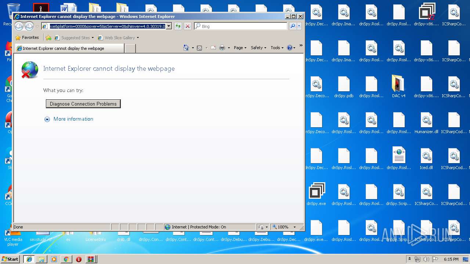Select the 'cannot display the webpage' tab
Viewport: 470px width, 264px height.
(x=69, y=48)
